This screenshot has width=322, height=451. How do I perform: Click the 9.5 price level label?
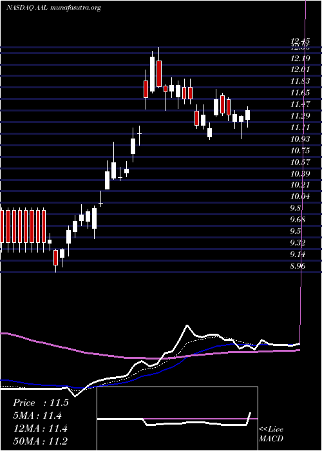coord(296,231)
